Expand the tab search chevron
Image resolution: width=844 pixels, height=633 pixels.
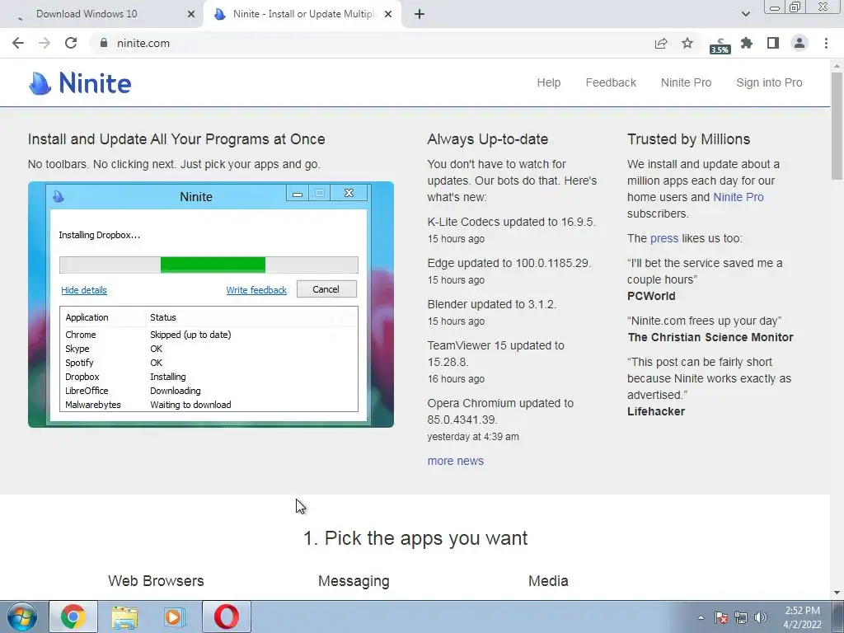[745, 14]
